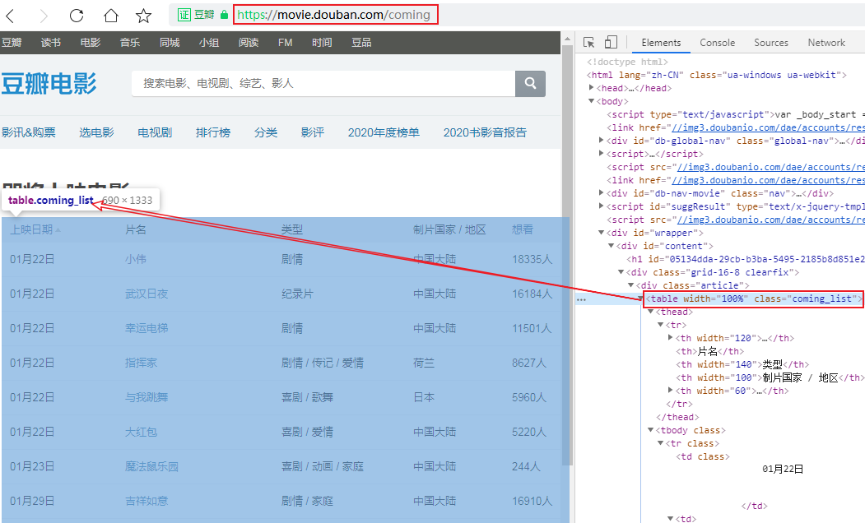Click the 豆瓣电影 site logo
Viewport: 865px width, 523px height.
pos(49,84)
